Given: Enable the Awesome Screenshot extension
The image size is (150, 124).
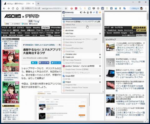Looking at the screenshot, I should pyautogui.click(x=82, y=39).
